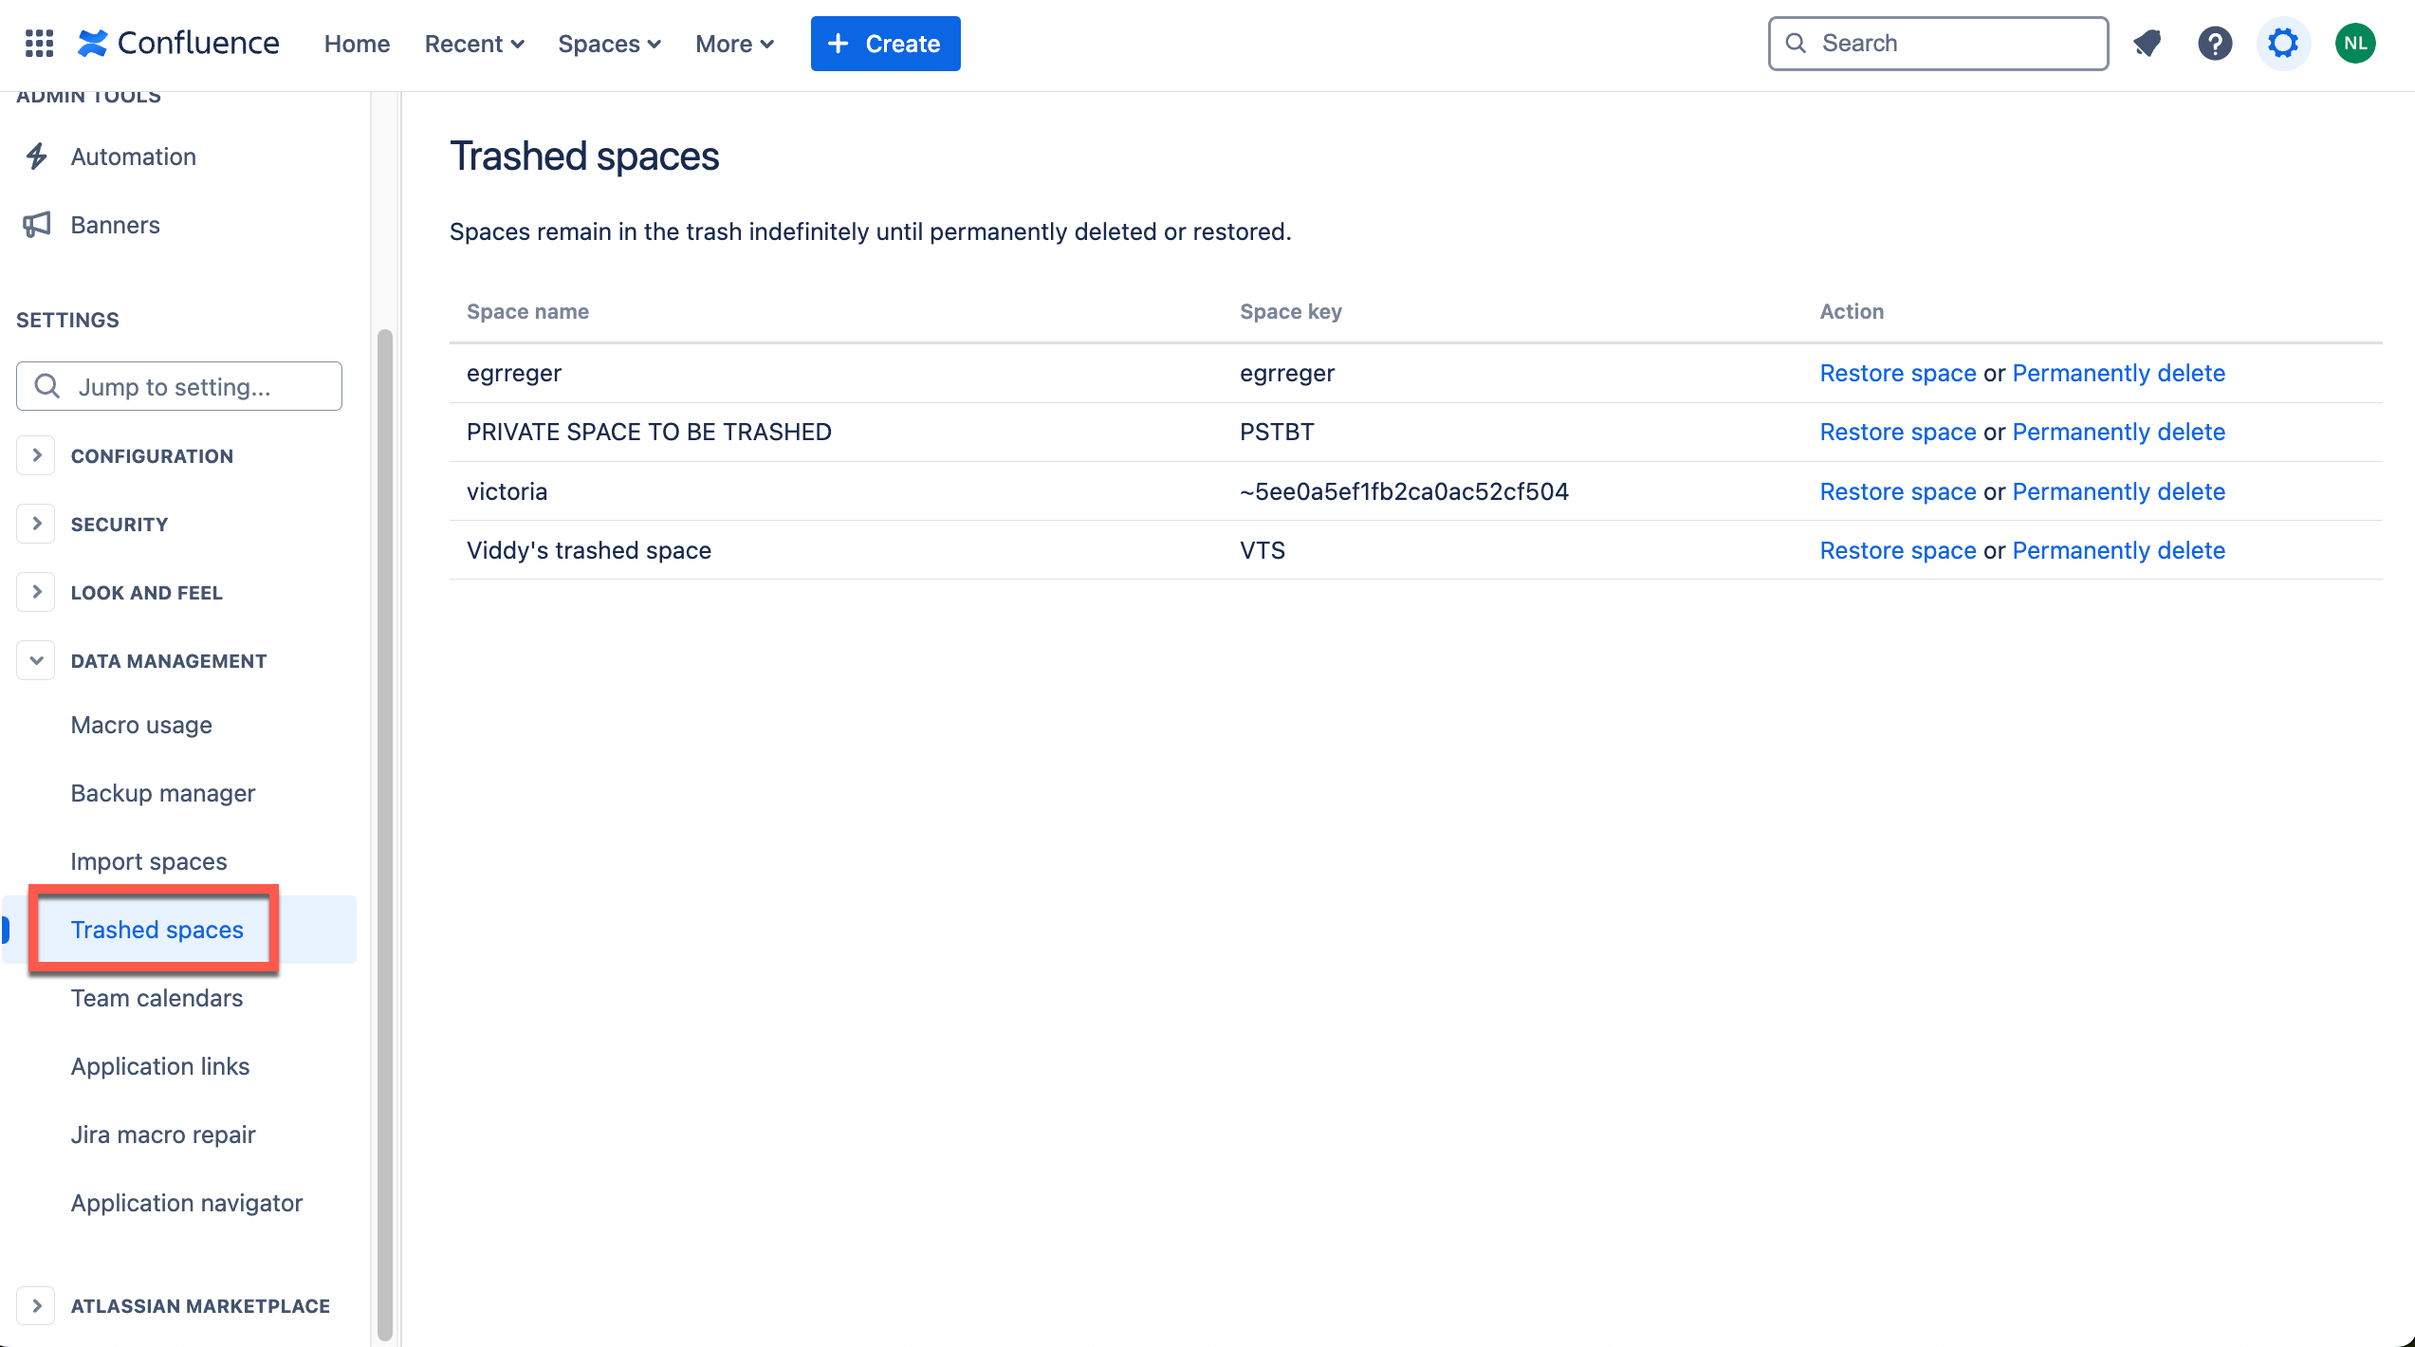The image size is (2415, 1347).
Task: Select Team calendars in sidebar
Action: point(157,998)
